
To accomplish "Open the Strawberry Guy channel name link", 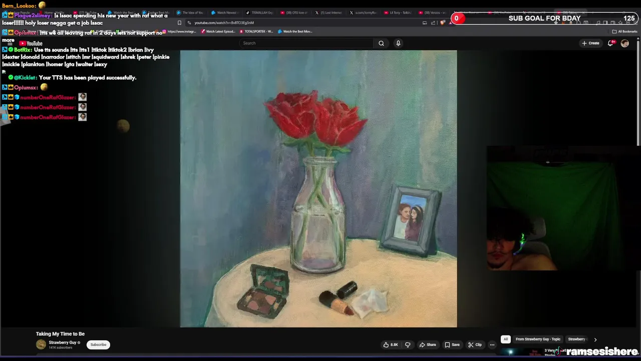I will [63, 342].
